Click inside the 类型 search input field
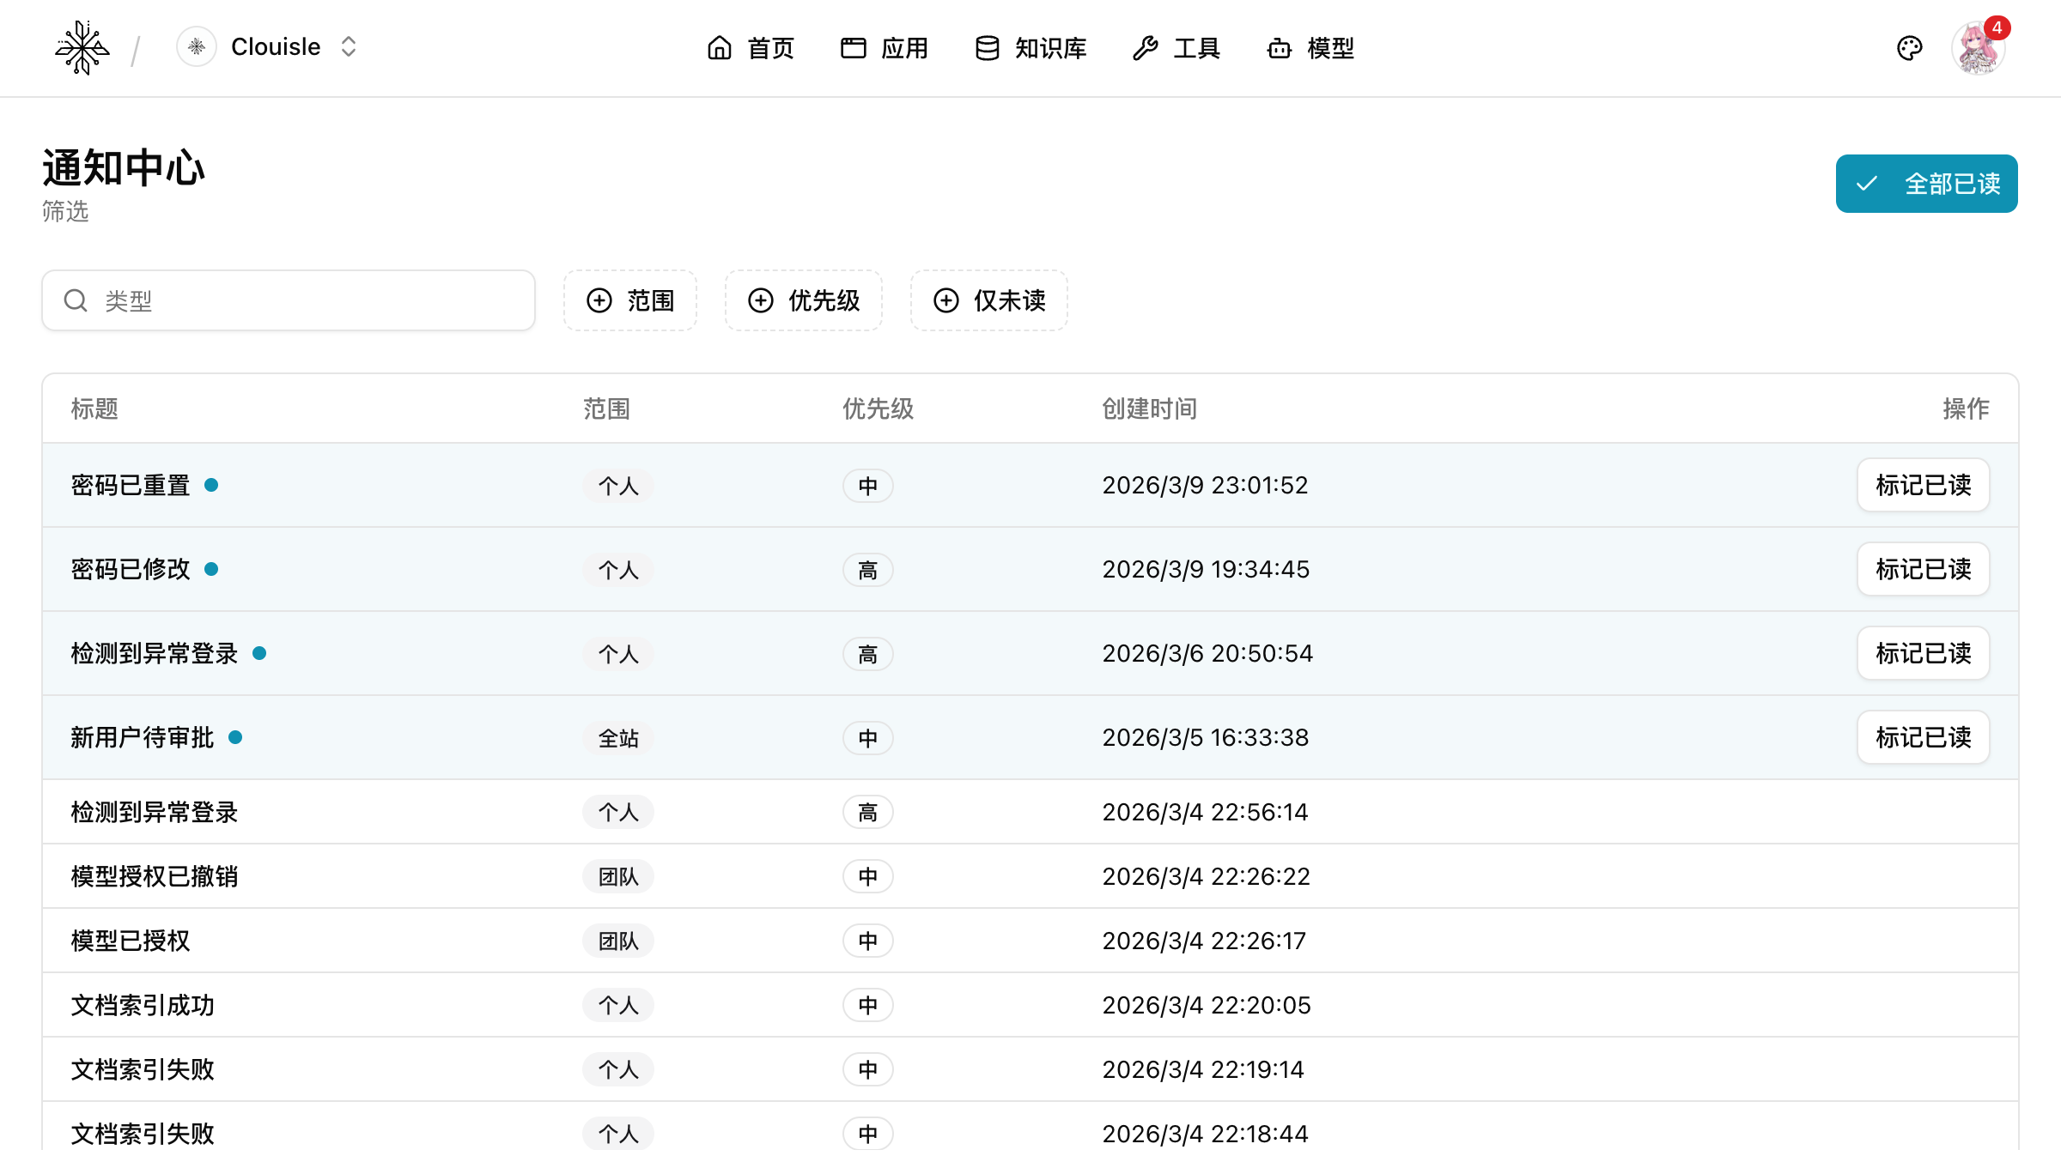This screenshot has height=1162, width=2061. [301, 300]
